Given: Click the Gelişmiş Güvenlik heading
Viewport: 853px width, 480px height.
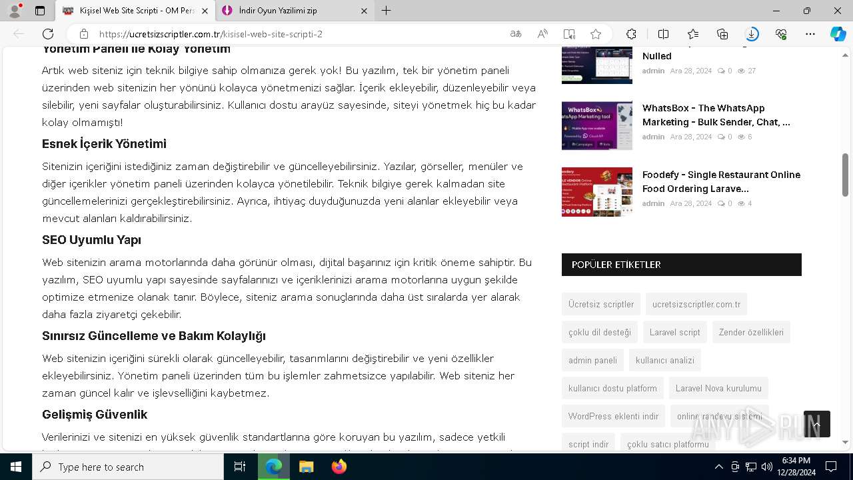Looking at the screenshot, I should point(95,415).
